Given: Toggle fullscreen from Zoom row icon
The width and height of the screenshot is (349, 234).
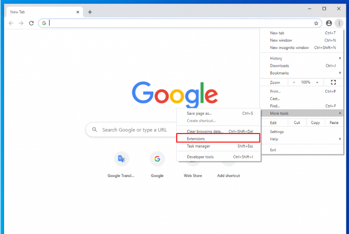Looking at the screenshot, I should point(333,82).
